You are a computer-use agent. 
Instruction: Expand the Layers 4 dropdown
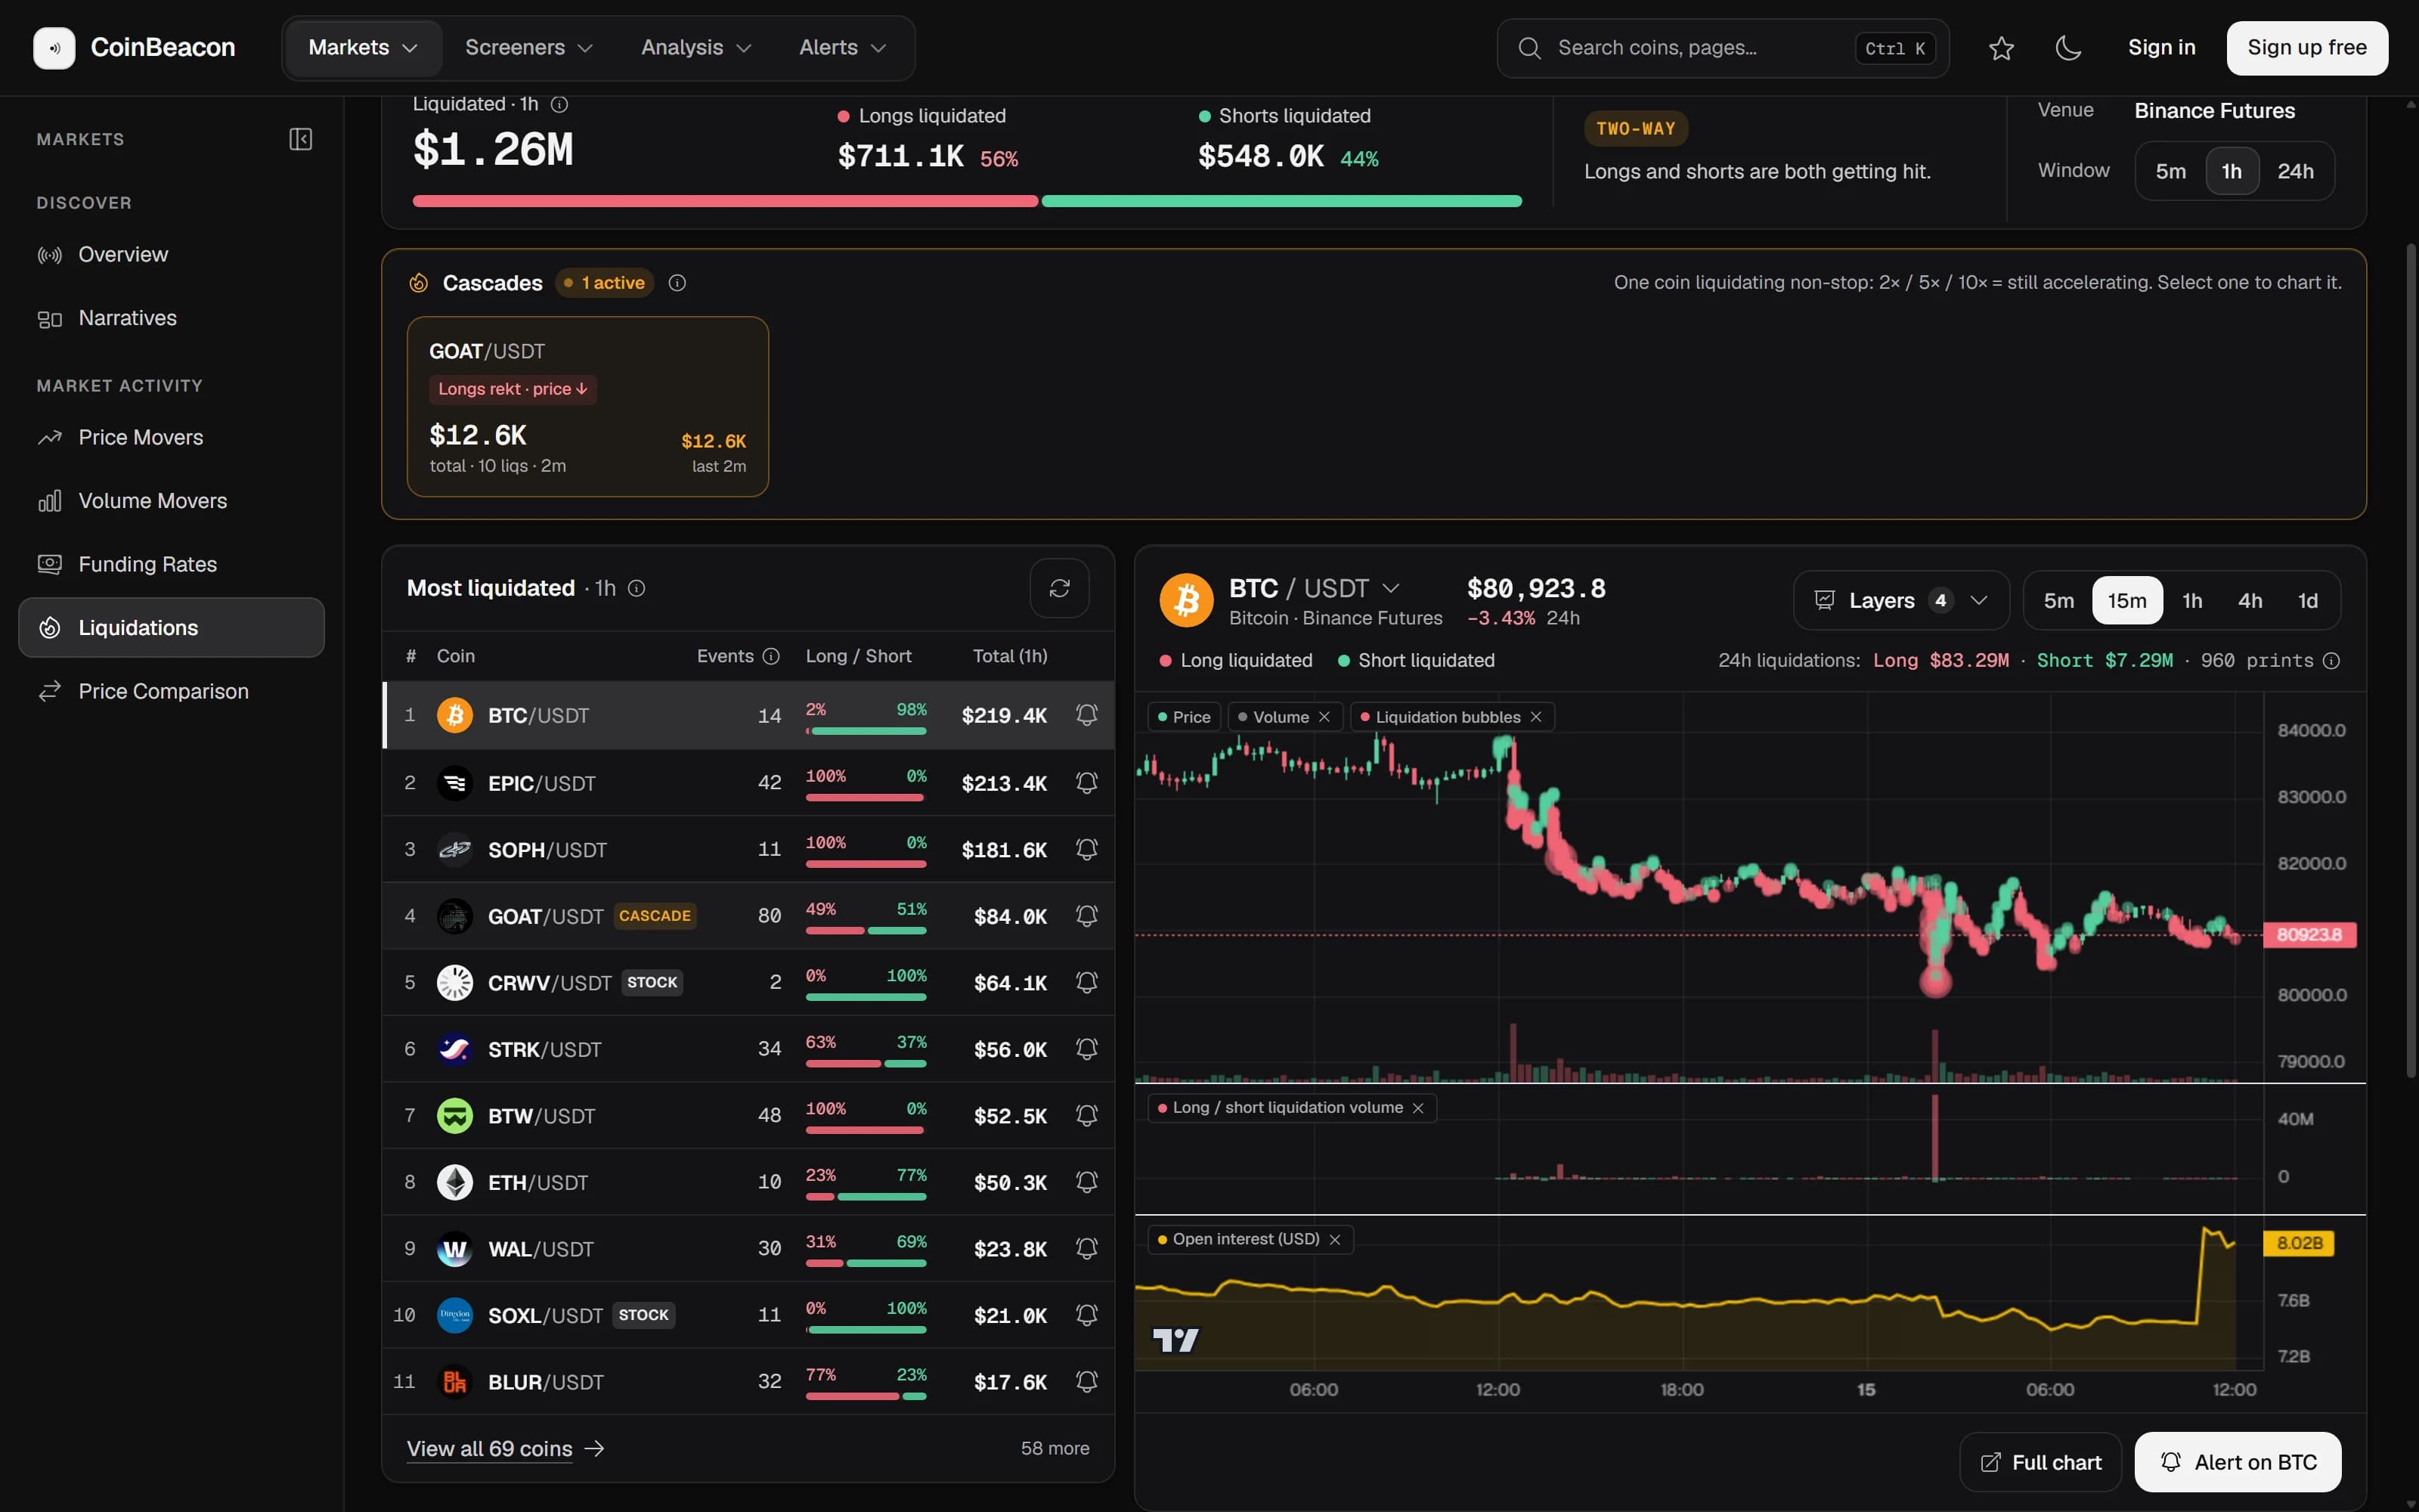click(1900, 601)
